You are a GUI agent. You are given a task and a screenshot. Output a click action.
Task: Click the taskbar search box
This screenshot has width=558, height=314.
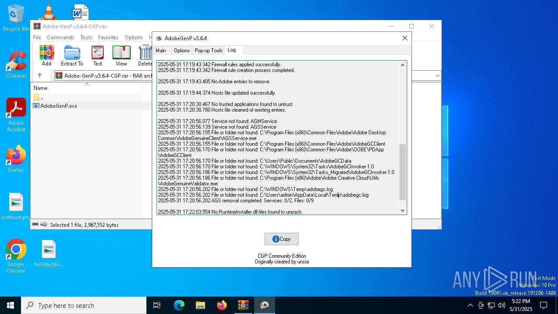[x=84, y=305]
